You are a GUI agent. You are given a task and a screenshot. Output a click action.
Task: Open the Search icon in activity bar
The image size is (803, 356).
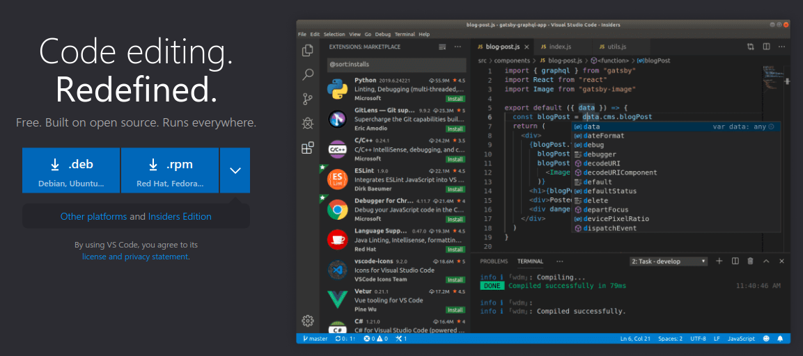308,74
